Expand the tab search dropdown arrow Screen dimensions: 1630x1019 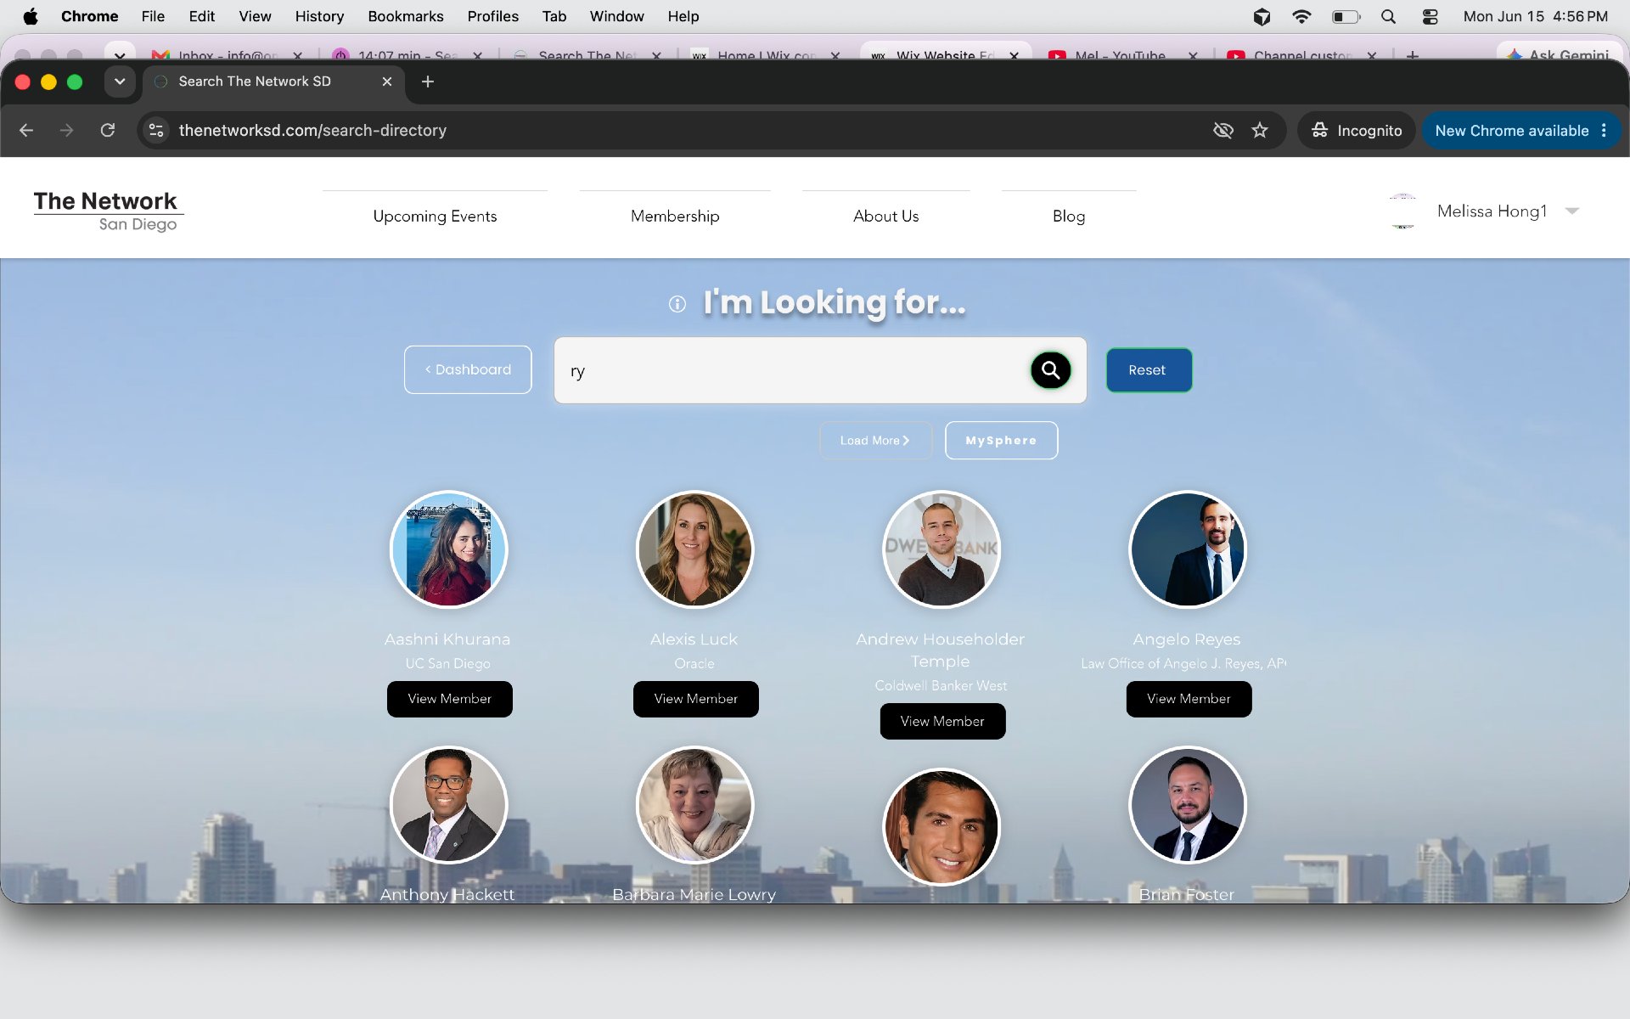point(120,82)
